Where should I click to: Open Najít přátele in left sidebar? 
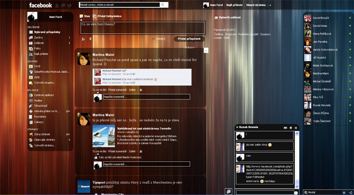tap(41, 54)
